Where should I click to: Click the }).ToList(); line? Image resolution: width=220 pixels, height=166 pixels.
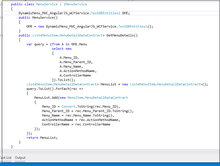point(64,80)
